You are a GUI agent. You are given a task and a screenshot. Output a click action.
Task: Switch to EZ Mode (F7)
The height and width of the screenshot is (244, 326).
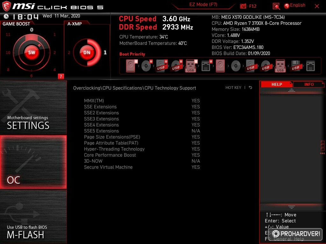click(x=203, y=4)
